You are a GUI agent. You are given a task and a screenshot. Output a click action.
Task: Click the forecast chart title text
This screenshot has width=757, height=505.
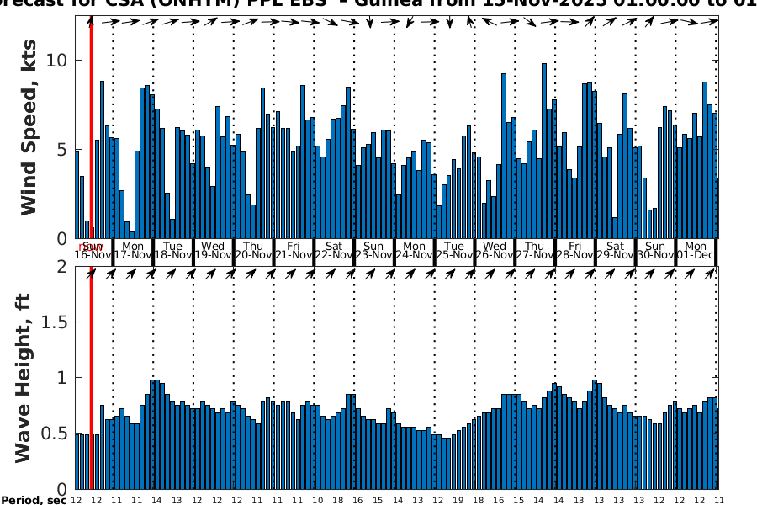coord(378,4)
